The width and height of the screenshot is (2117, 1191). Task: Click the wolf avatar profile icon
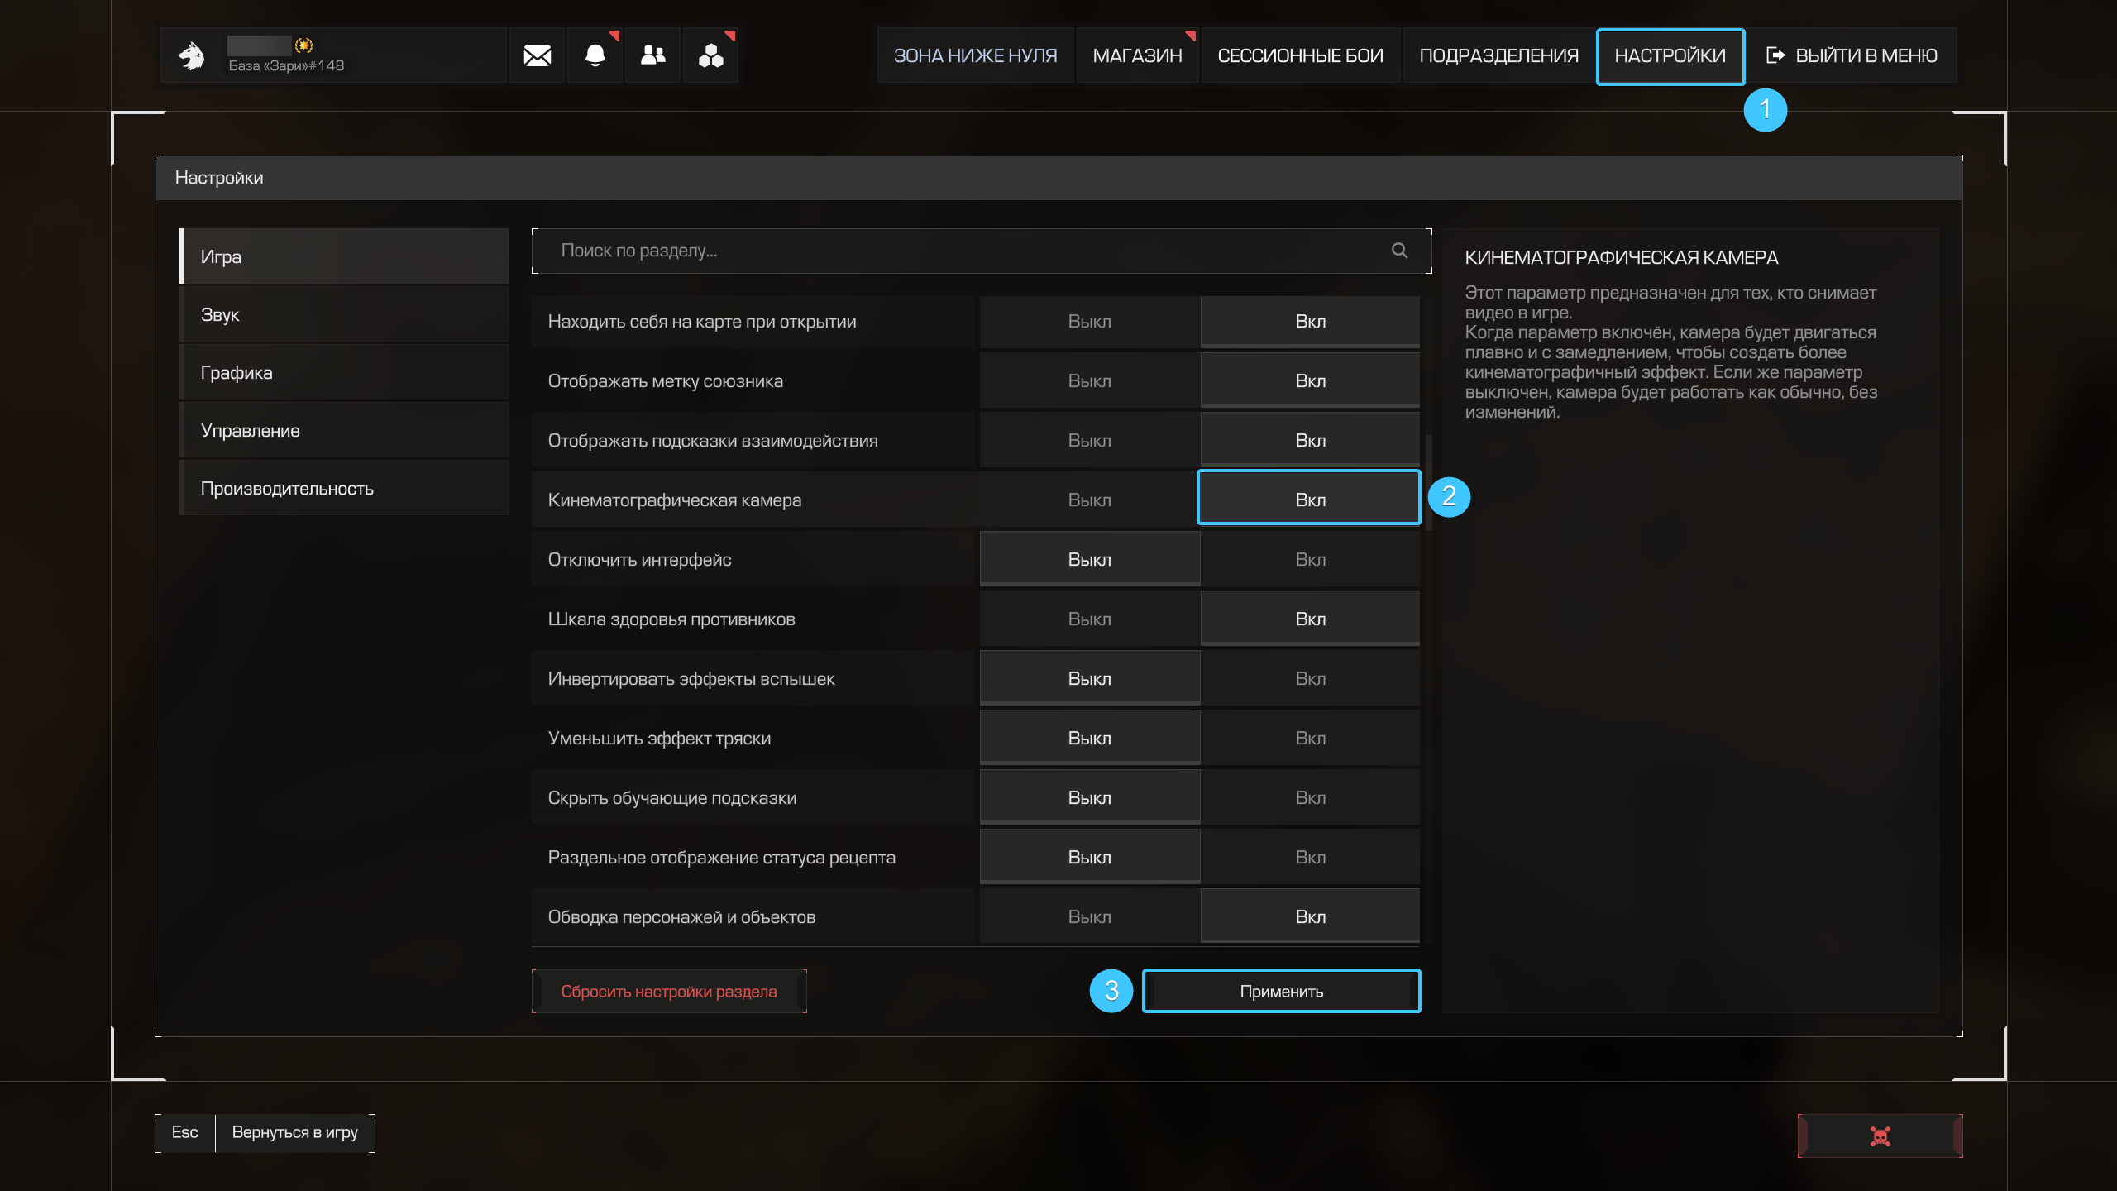point(192,55)
